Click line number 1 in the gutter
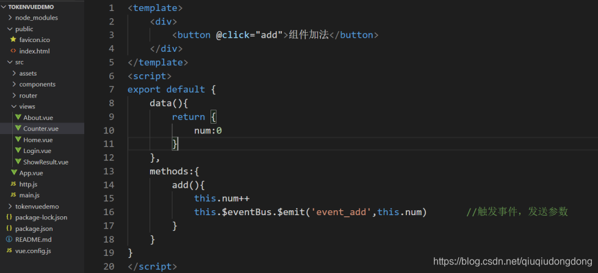598x273 pixels. coord(111,7)
